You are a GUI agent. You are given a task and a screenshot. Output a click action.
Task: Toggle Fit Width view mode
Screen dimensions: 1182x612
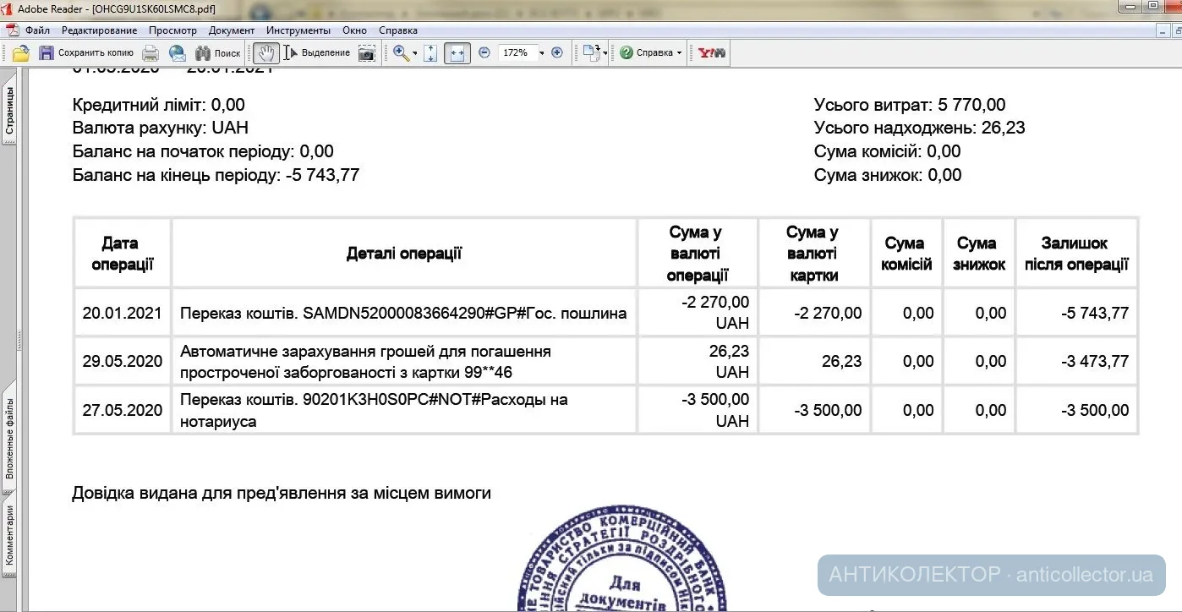pos(457,52)
